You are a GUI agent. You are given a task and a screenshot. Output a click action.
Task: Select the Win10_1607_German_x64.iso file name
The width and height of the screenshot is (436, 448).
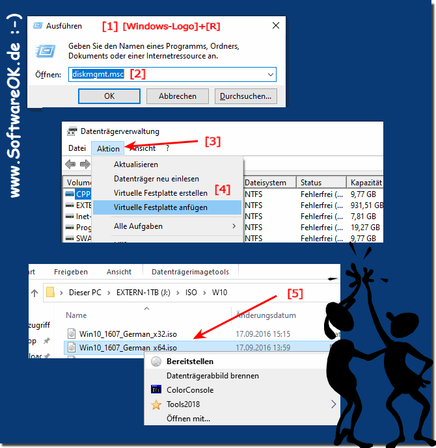(x=128, y=348)
